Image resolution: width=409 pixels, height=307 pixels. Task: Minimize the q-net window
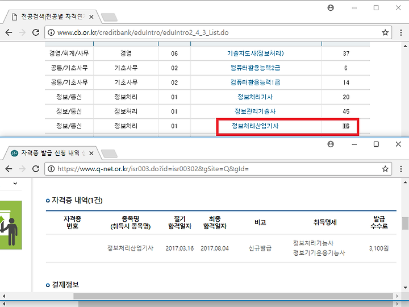[x=354, y=144]
